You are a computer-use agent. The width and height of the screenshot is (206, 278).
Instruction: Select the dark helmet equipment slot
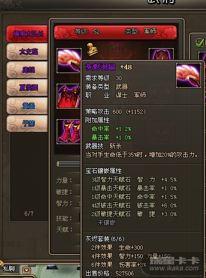point(161,54)
